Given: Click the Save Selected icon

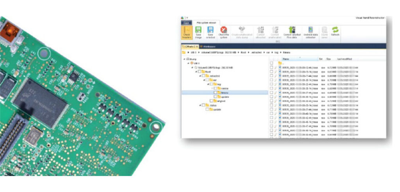Looking at the screenshot, I should click(210, 32).
